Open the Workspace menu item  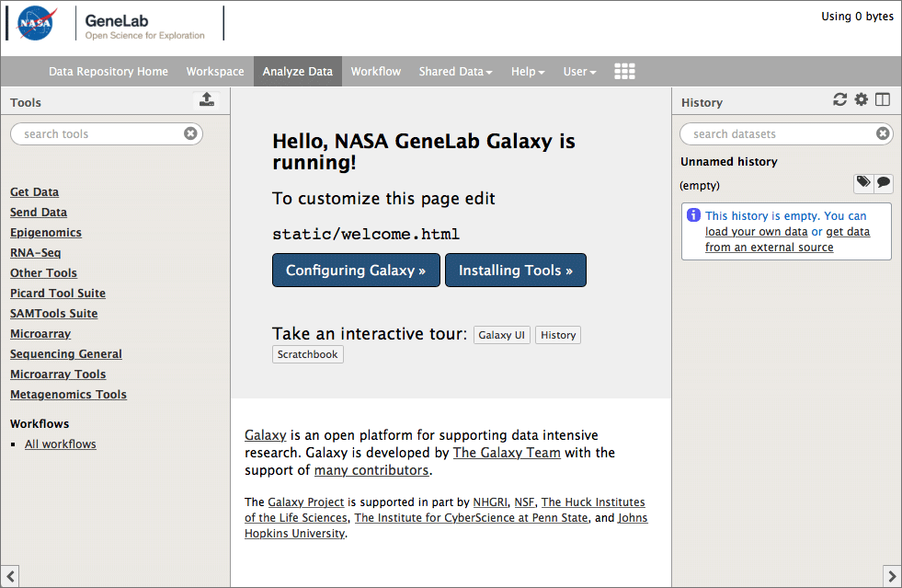[215, 72]
